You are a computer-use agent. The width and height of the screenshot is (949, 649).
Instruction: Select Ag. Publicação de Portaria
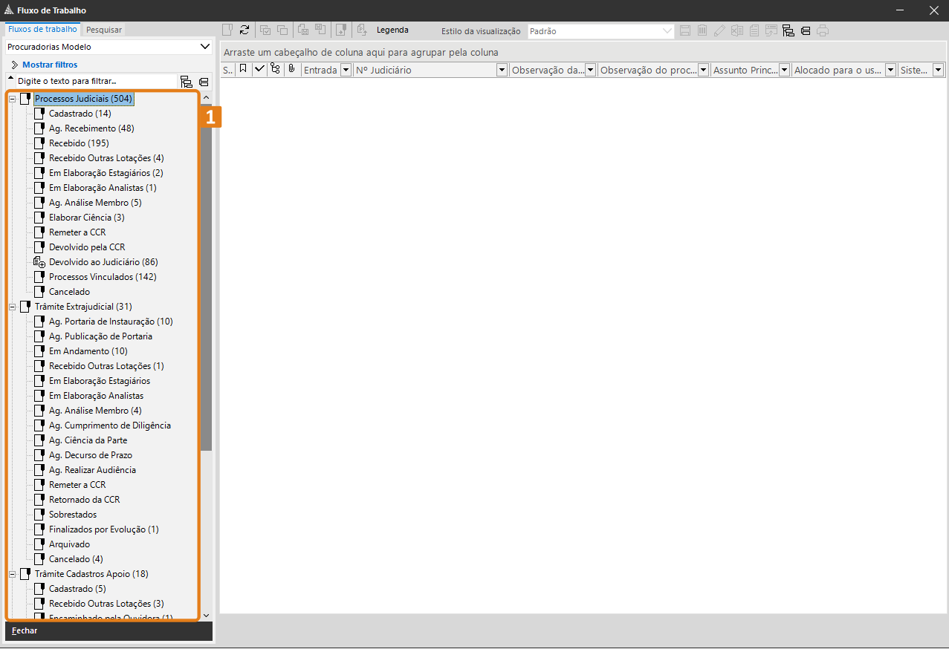tap(100, 336)
